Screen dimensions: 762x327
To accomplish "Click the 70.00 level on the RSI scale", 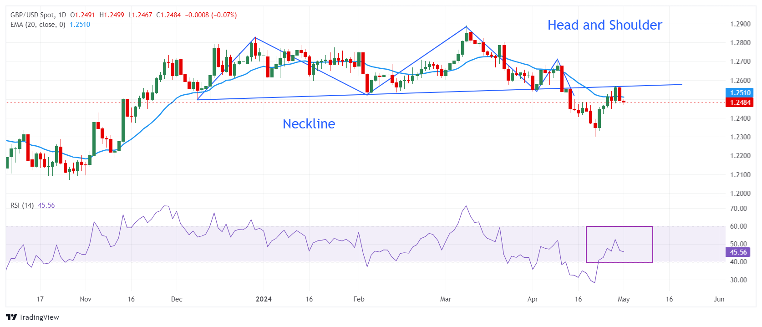I will pyautogui.click(x=738, y=209).
